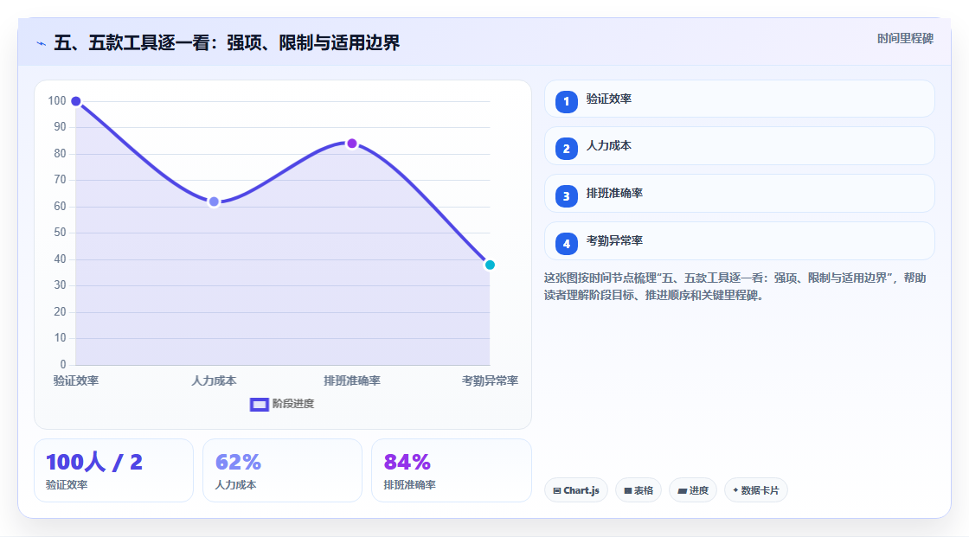Click the 100人 / 2 stat card
The width and height of the screenshot is (969, 537).
click(x=113, y=470)
